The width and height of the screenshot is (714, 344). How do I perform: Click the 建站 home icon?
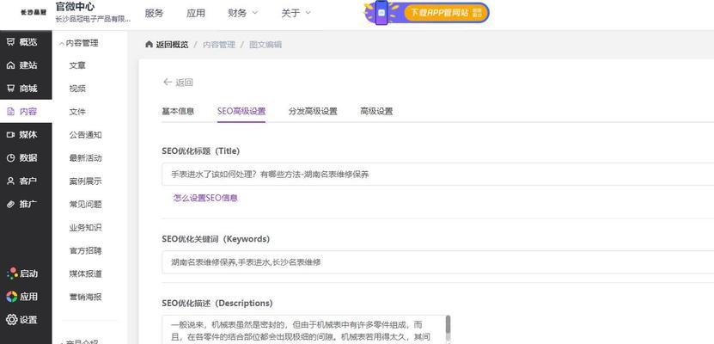click(11, 65)
